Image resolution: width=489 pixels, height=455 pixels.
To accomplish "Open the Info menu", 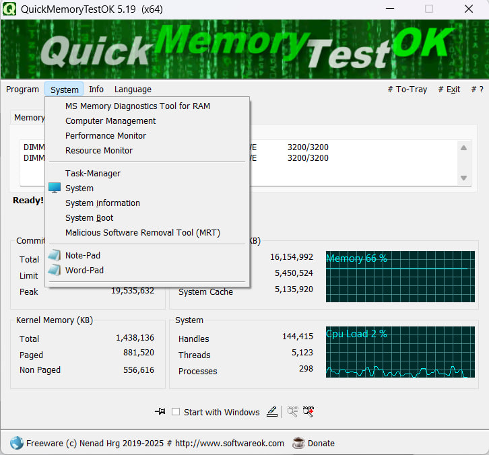I will point(96,90).
